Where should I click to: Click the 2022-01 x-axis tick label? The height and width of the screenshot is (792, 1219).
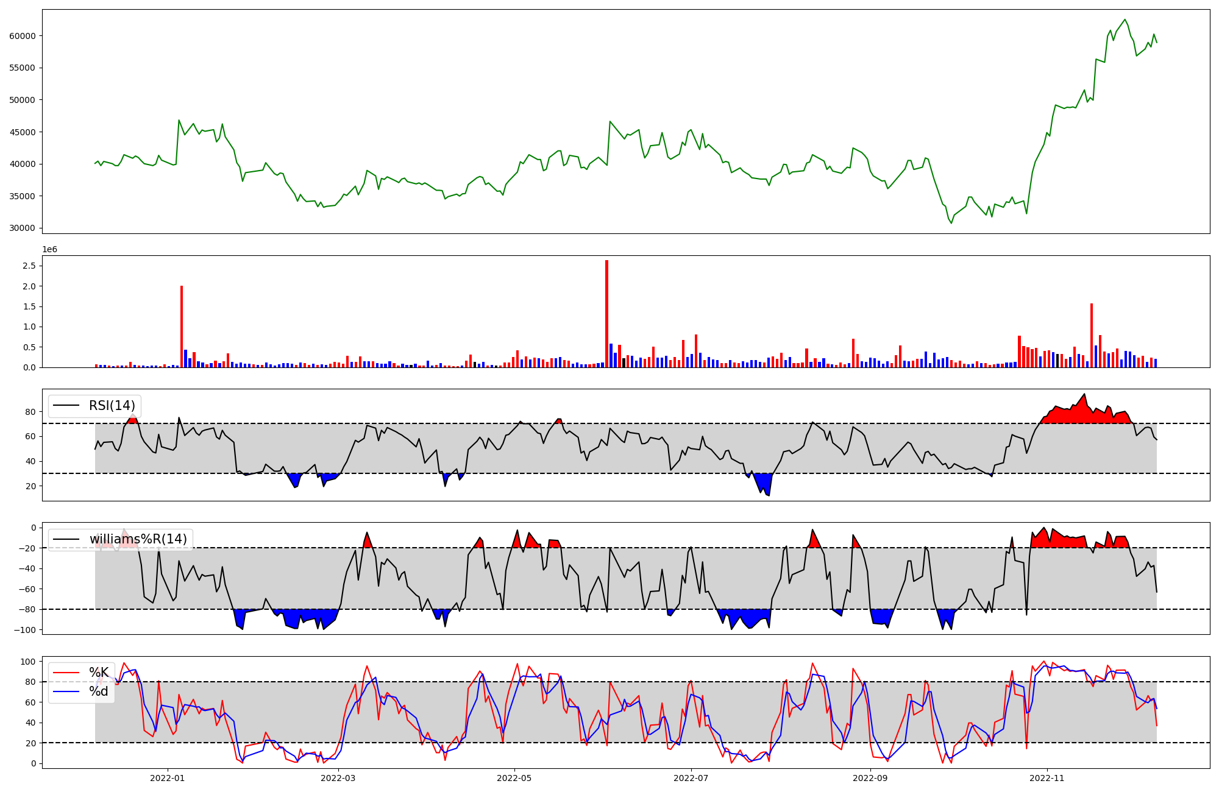pos(167,778)
